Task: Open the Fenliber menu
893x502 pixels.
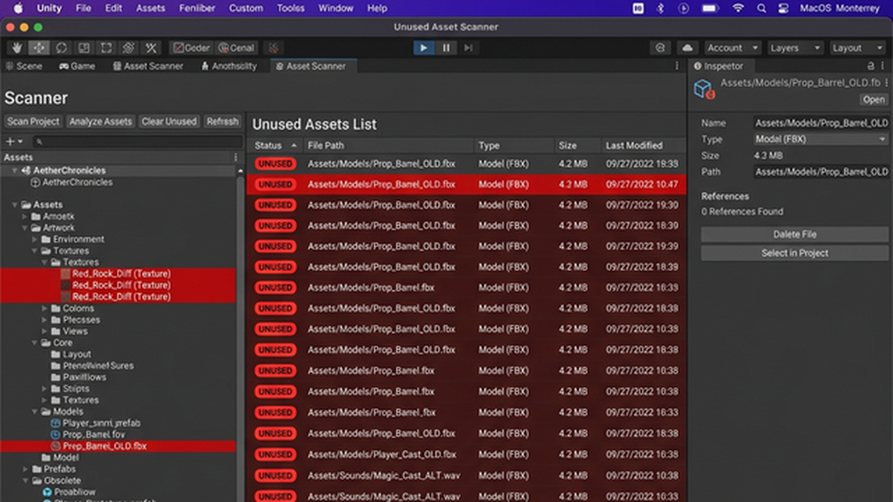Action: click(197, 9)
